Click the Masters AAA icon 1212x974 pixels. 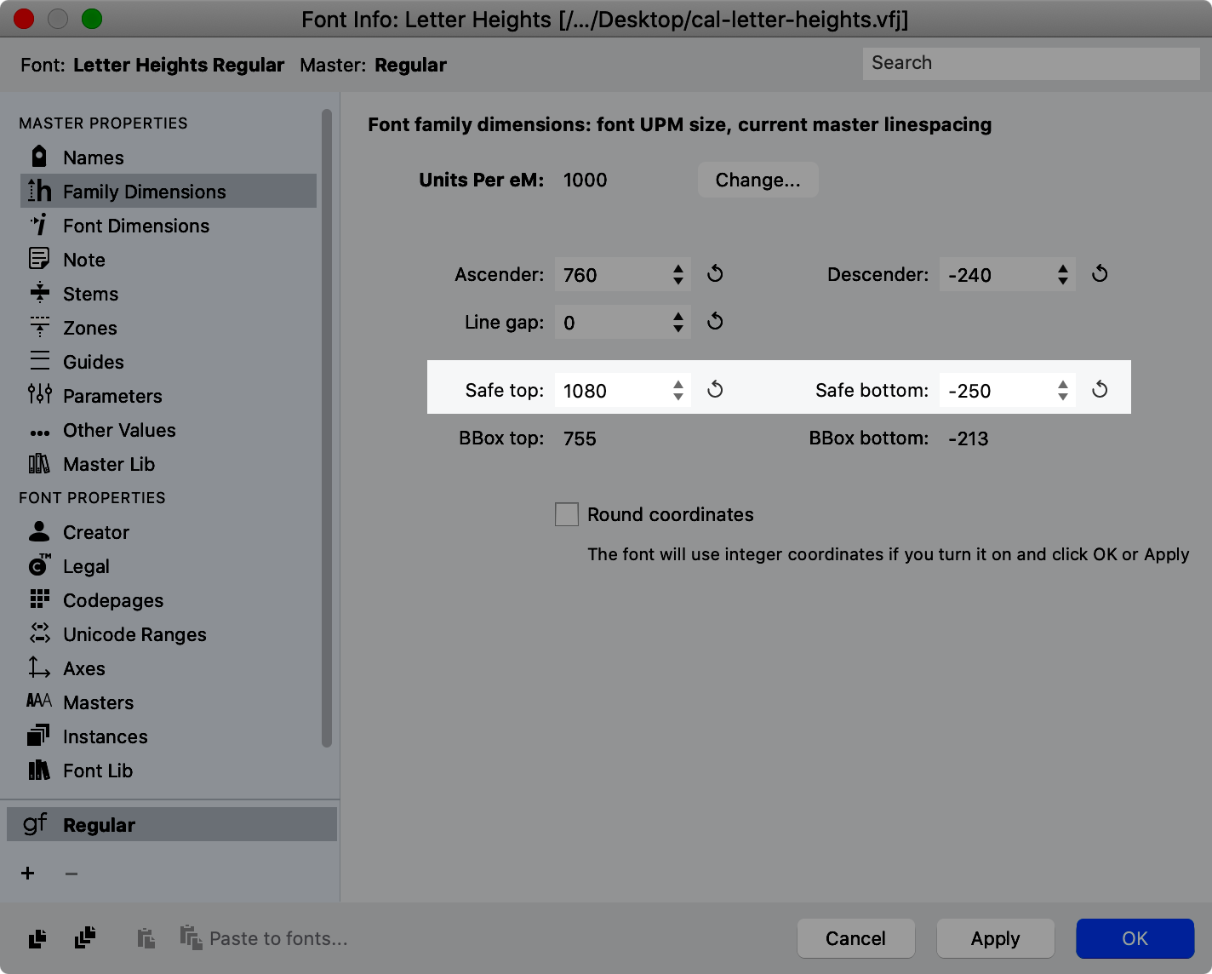[x=39, y=701]
